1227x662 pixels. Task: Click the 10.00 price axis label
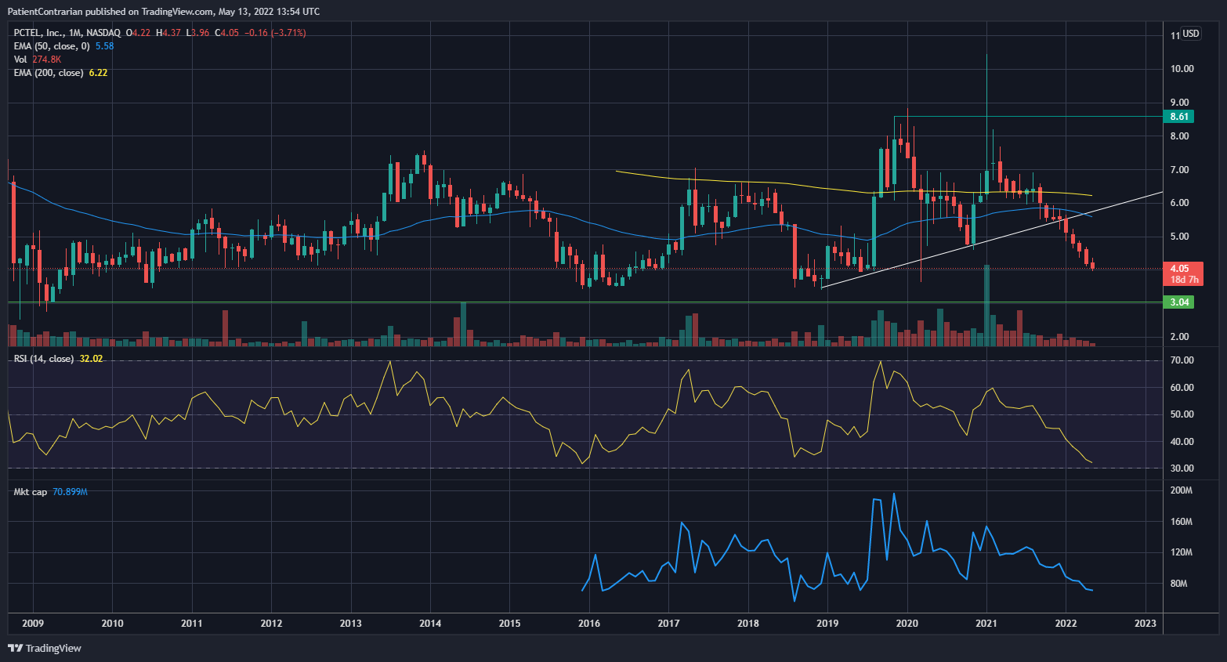1182,69
